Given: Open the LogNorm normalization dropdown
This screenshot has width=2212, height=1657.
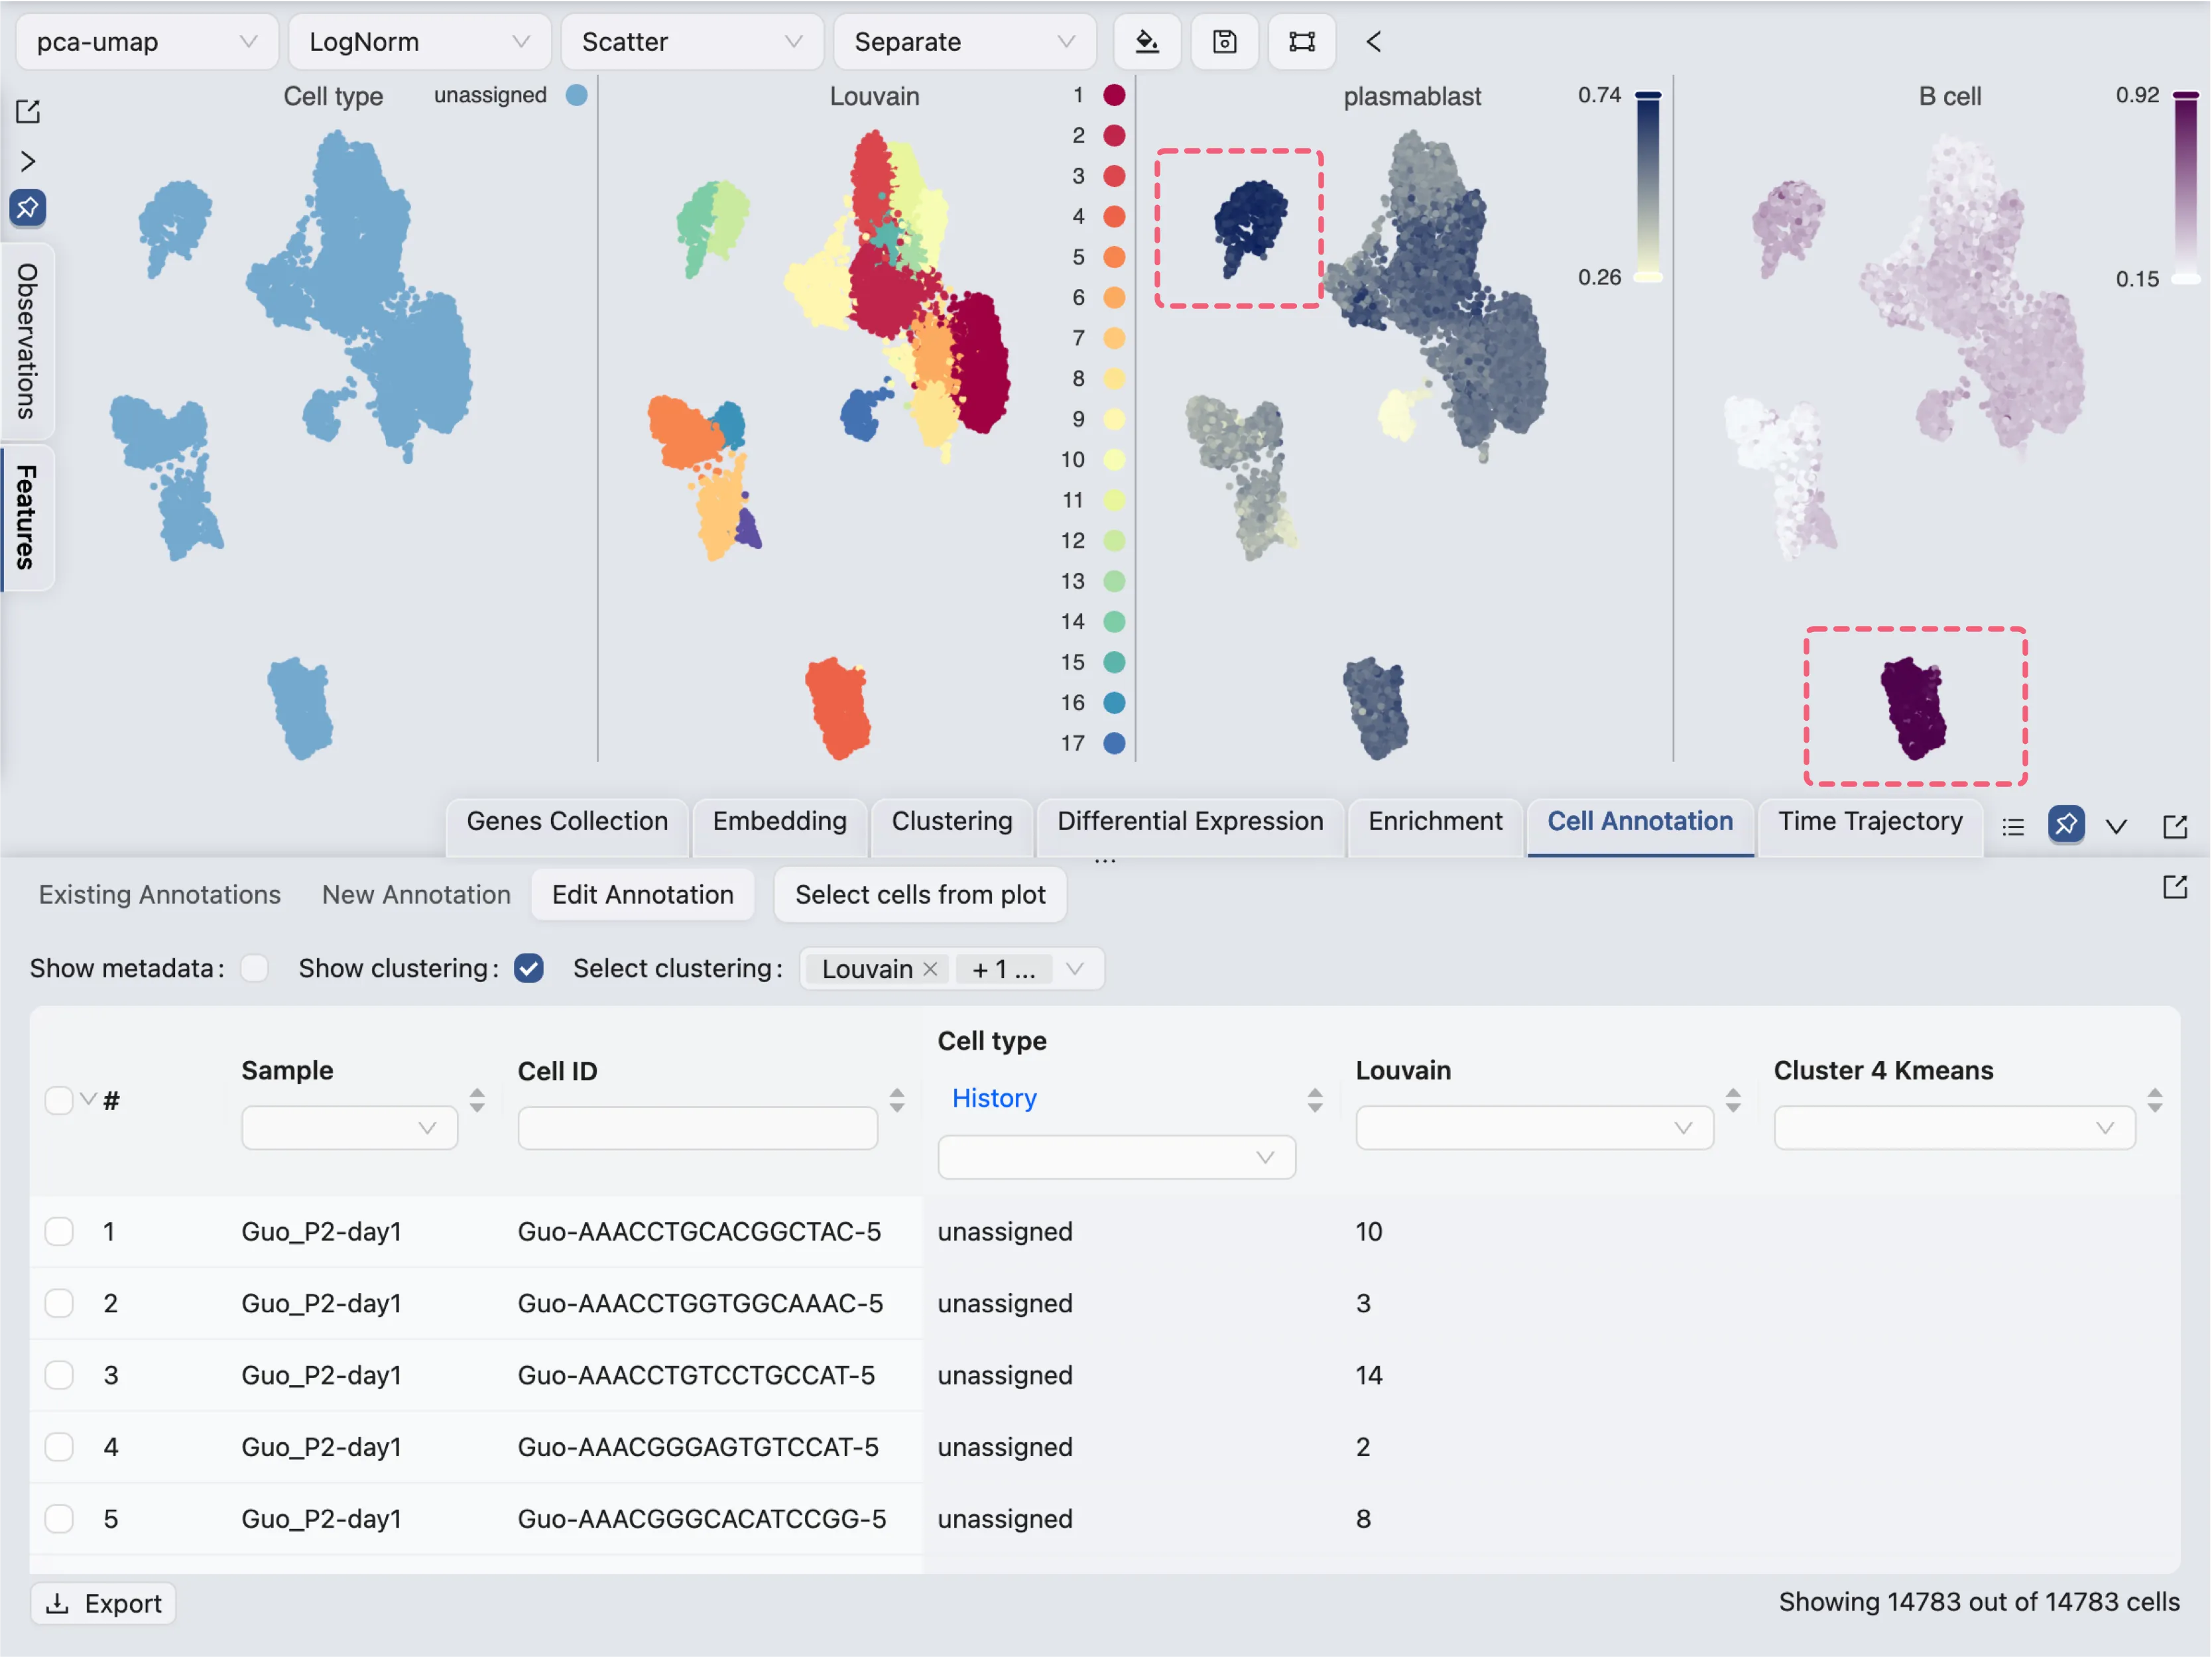Looking at the screenshot, I should (419, 42).
